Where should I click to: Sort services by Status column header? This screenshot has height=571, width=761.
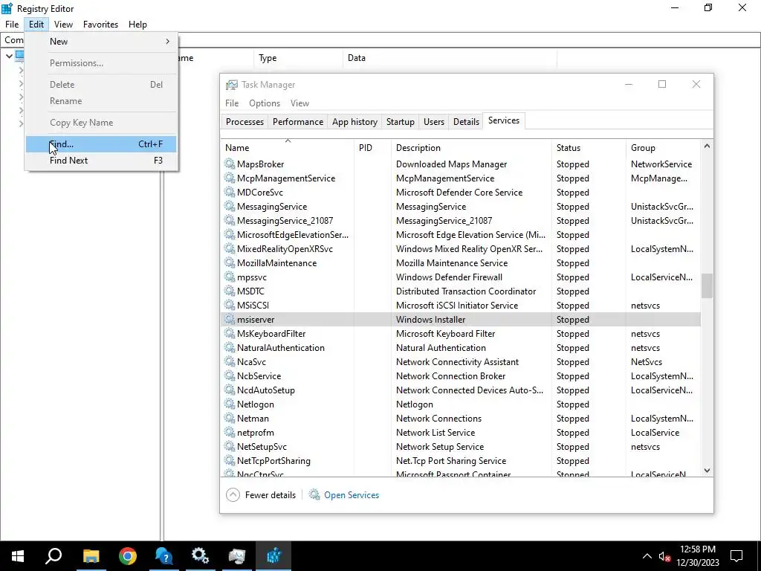pyautogui.click(x=589, y=148)
